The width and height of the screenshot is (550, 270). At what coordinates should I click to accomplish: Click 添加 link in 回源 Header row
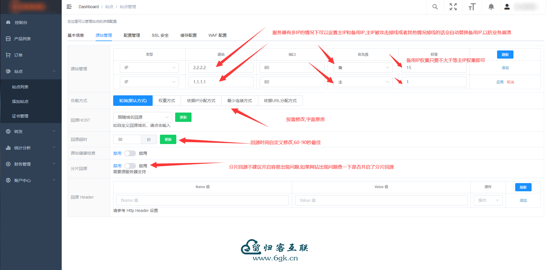point(523,200)
